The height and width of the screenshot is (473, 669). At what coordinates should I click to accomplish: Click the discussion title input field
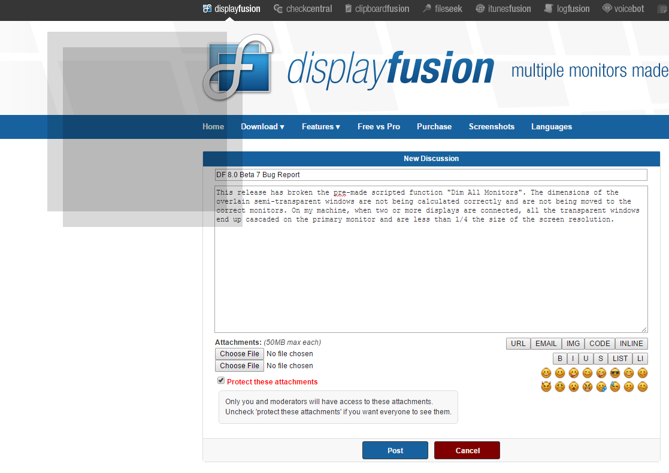pyautogui.click(x=431, y=175)
